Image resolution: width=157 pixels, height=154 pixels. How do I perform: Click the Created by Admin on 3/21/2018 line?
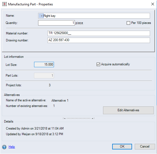pos(35,128)
